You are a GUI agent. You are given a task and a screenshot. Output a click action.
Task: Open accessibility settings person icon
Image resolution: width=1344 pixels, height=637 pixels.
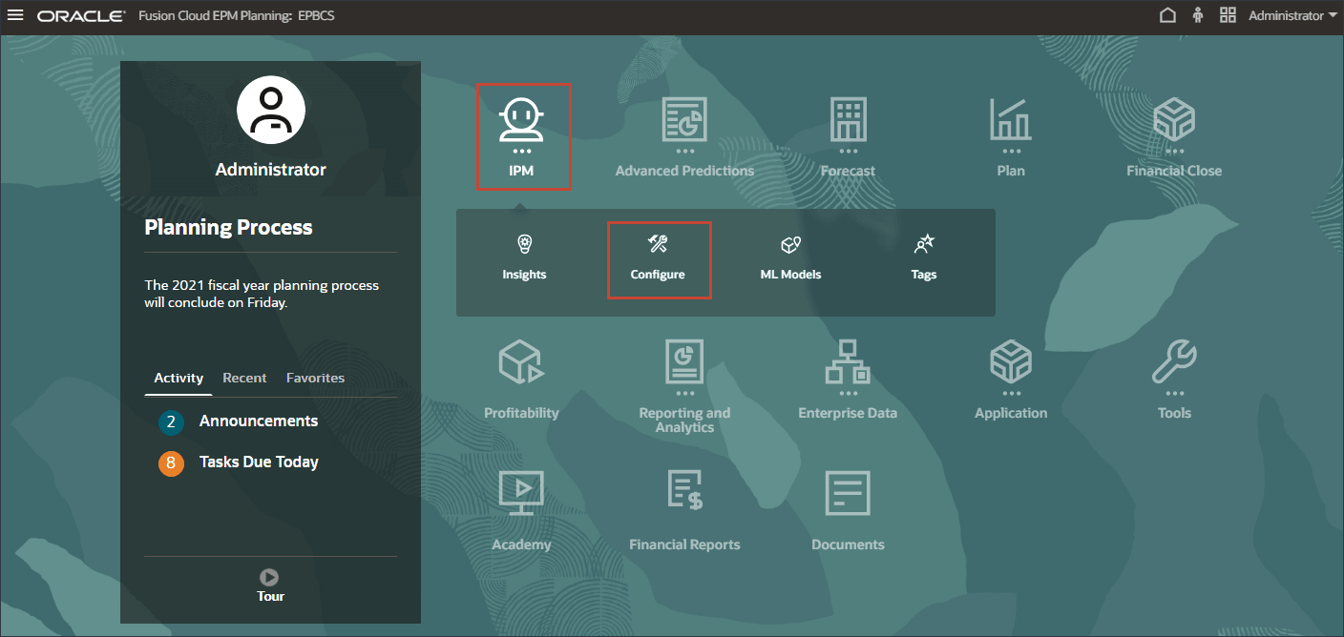pos(1198,15)
